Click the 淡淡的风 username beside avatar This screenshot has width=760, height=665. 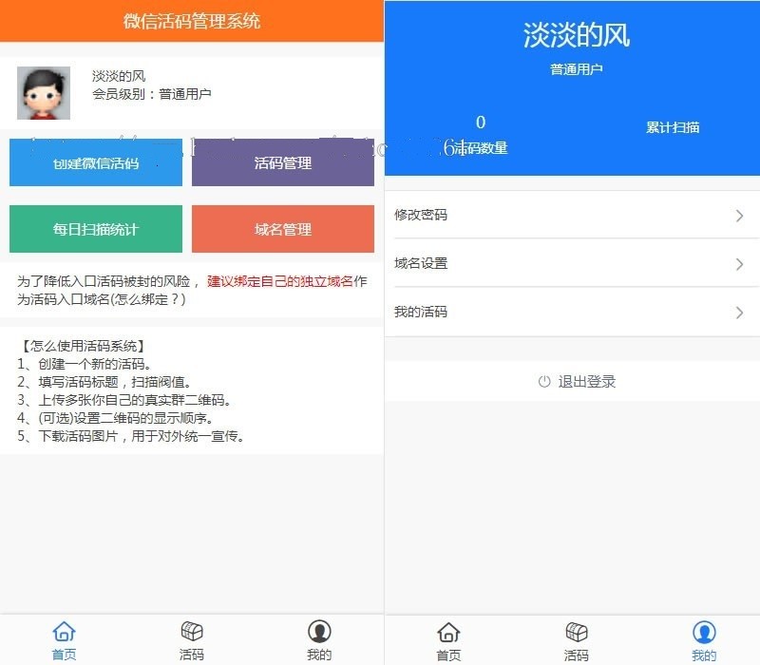(119, 76)
